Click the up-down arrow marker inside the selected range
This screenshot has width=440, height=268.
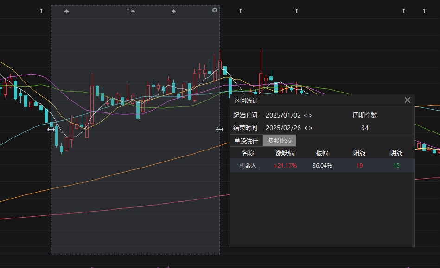click(x=128, y=11)
